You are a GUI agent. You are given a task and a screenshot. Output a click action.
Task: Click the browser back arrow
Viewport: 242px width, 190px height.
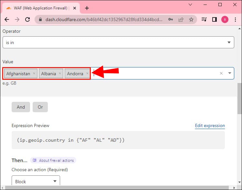(7, 19)
